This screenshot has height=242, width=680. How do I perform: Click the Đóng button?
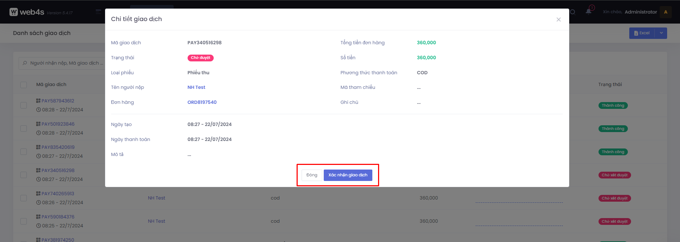(312, 175)
